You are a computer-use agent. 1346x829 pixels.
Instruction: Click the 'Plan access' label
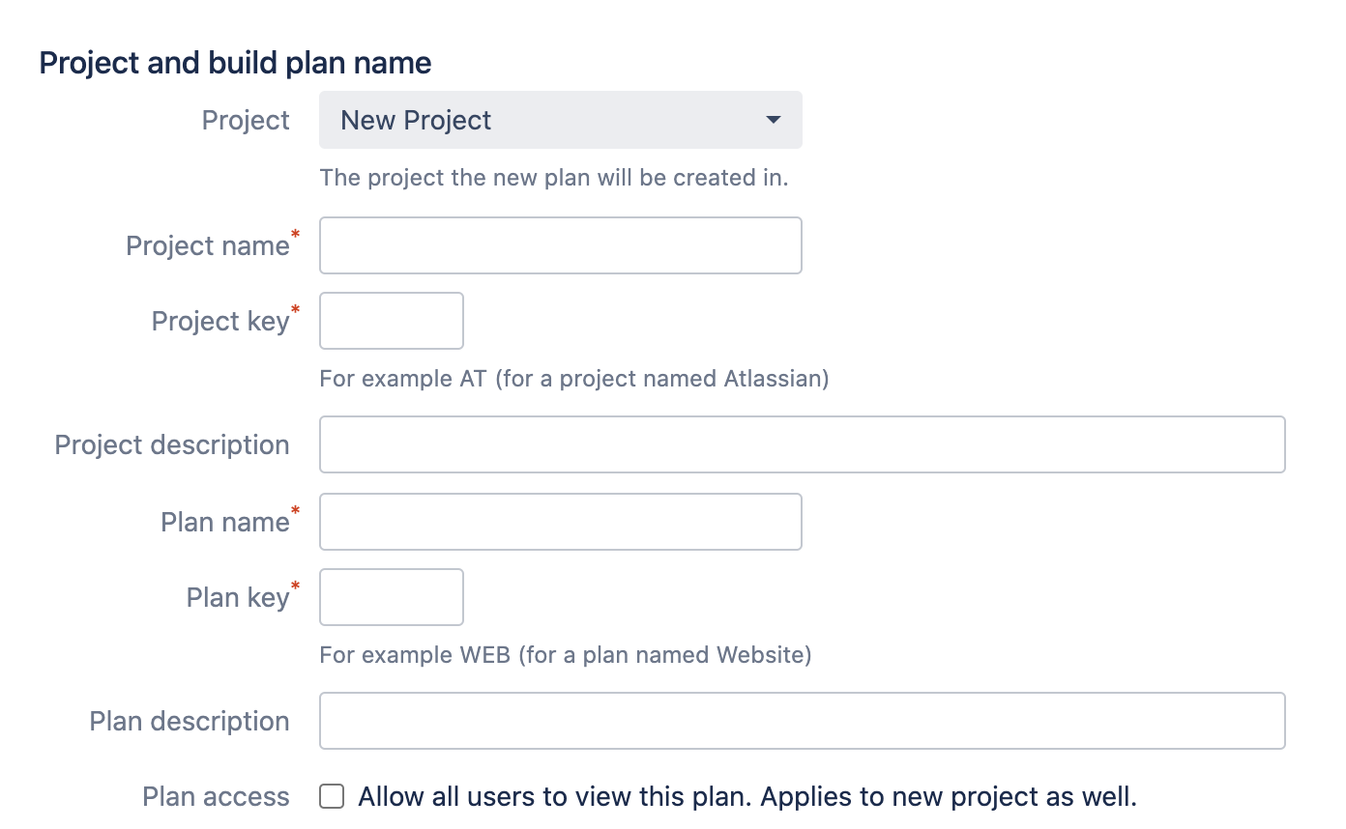(216, 797)
